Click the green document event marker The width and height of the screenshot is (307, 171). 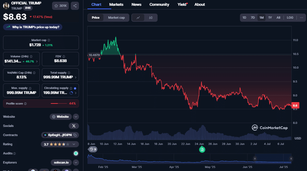point(202,150)
